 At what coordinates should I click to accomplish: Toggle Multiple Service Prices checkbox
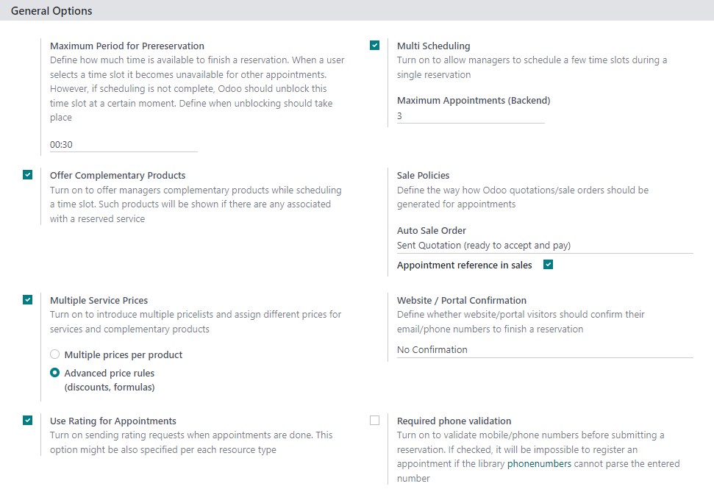click(28, 299)
